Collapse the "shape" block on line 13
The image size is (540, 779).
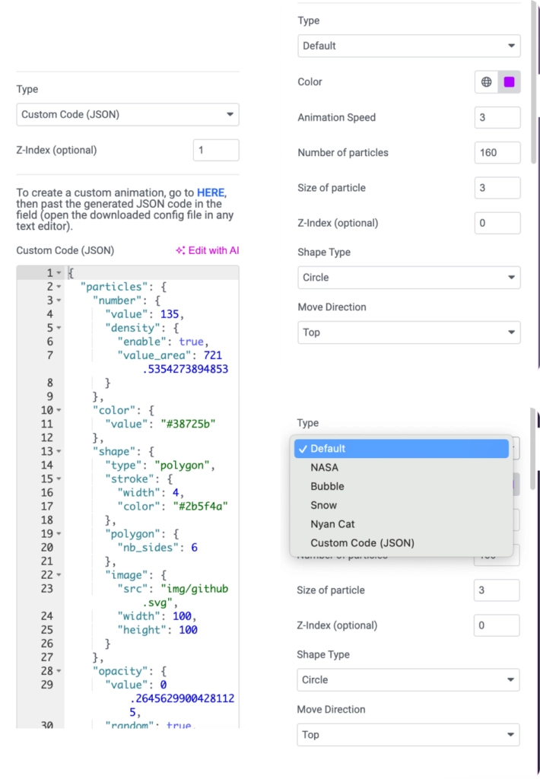click(x=59, y=452)
